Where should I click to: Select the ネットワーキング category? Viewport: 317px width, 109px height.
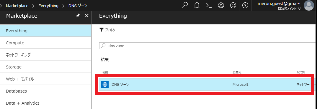[46, 55]
